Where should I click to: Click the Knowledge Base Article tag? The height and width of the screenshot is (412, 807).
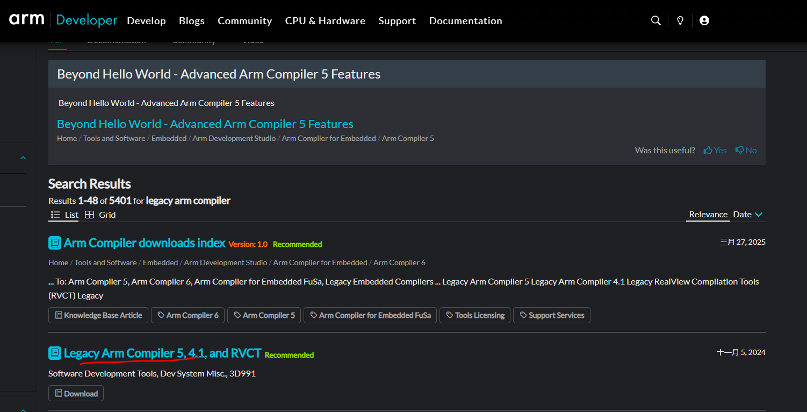[98, 315]
